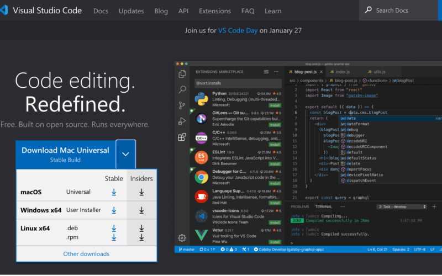Click Ln 6, Col 21 status entry
Screen dimensions: 442x276
click(x=377, y=250)
